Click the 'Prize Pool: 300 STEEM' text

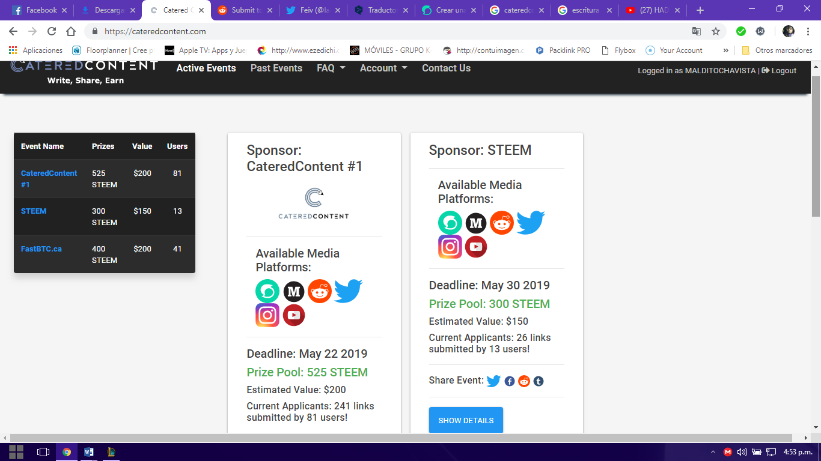[x=489, y=304]
